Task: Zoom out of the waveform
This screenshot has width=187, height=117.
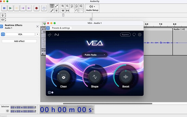Action: tap(67, 6)
